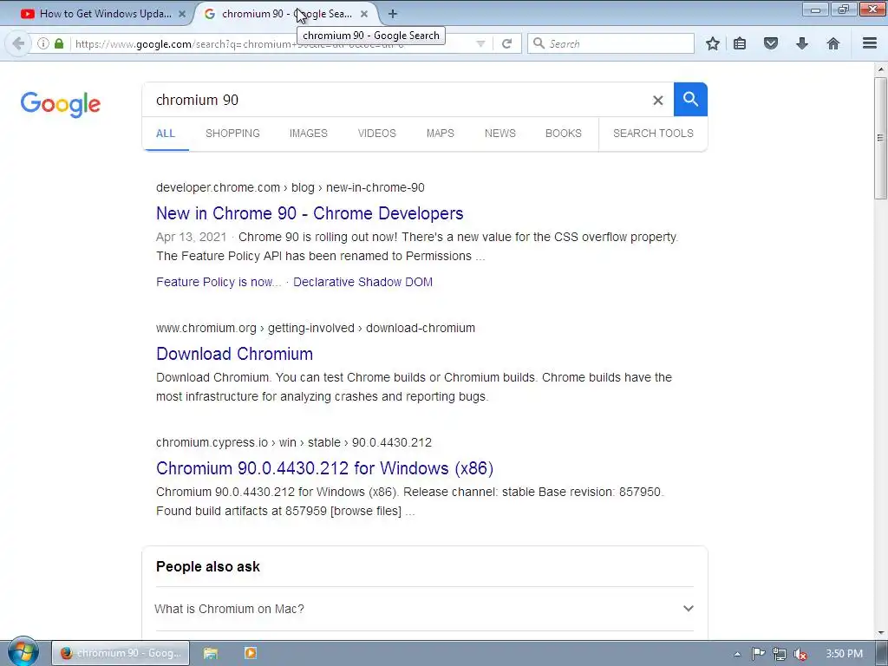Click the 'Apr 13, 2021' result date

coord(191,237)
